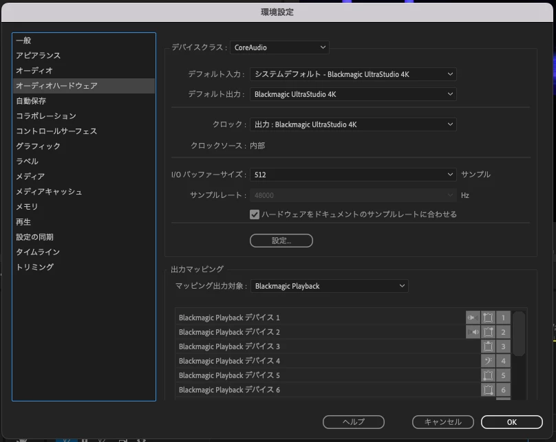This screenshot has width=556, height=442.
Task: Click the front-left 5.1 channel icon on Device 1 row
Action: click(488, 318)
